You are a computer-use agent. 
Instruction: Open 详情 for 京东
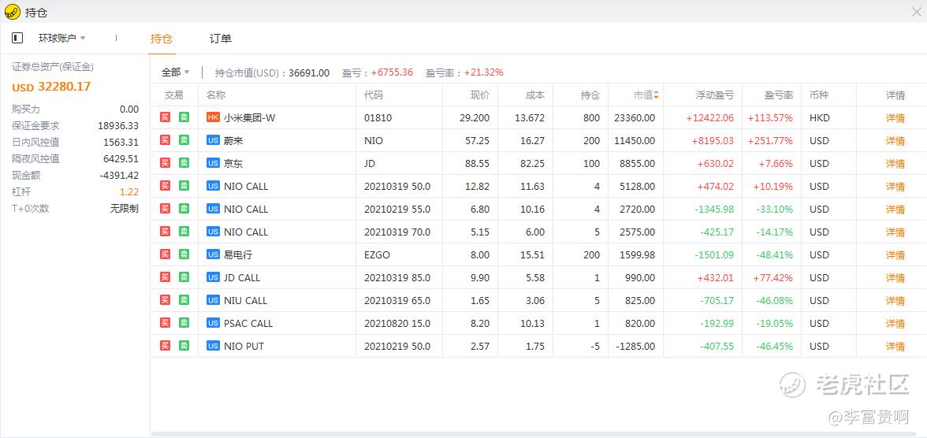coord(895,164)
